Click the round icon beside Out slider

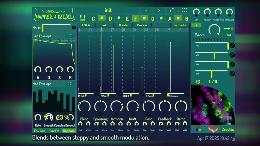(232, 74)
